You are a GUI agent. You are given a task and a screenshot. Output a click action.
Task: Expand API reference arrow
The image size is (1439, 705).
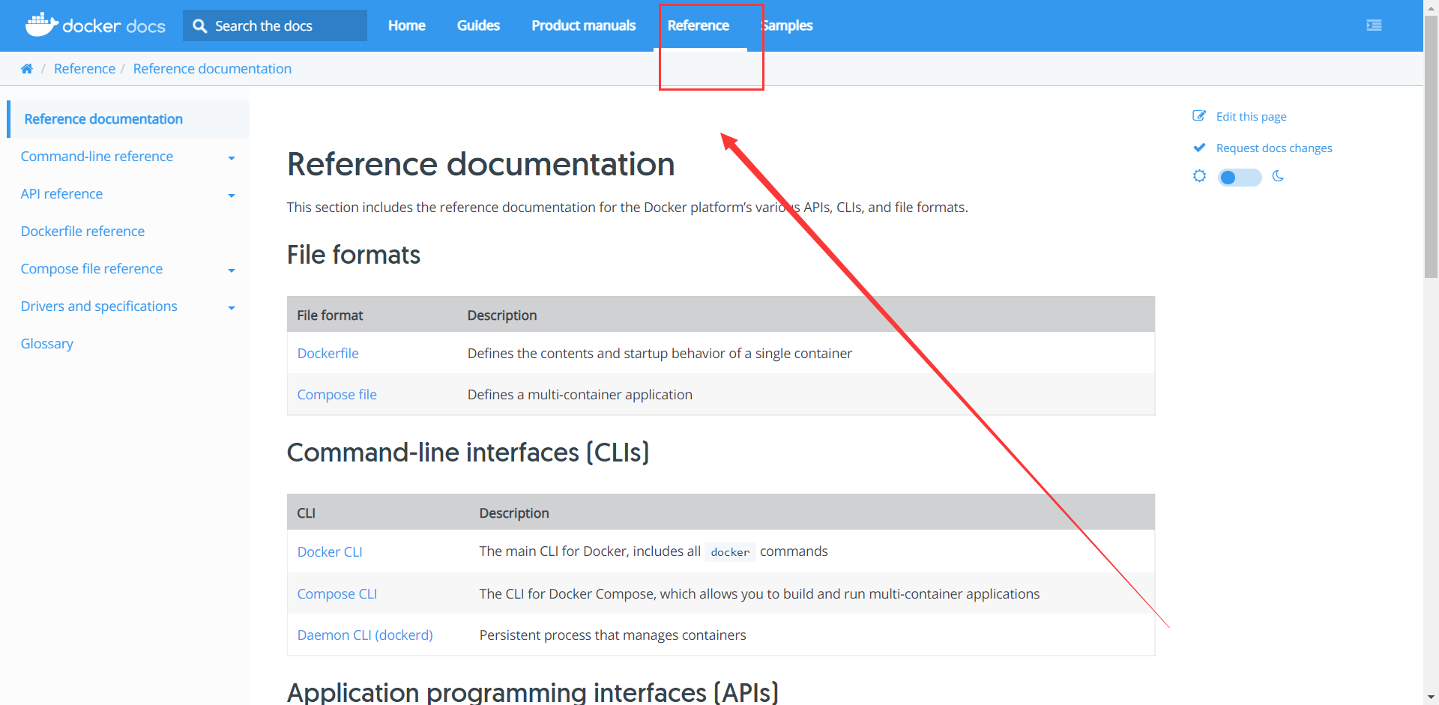pos(232,196)
